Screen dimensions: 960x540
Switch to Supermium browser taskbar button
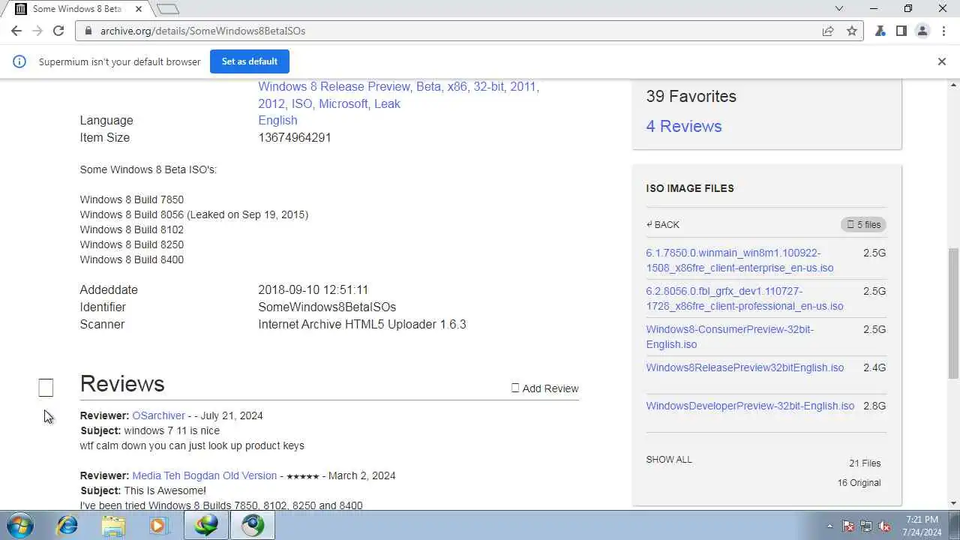(253, 525)
